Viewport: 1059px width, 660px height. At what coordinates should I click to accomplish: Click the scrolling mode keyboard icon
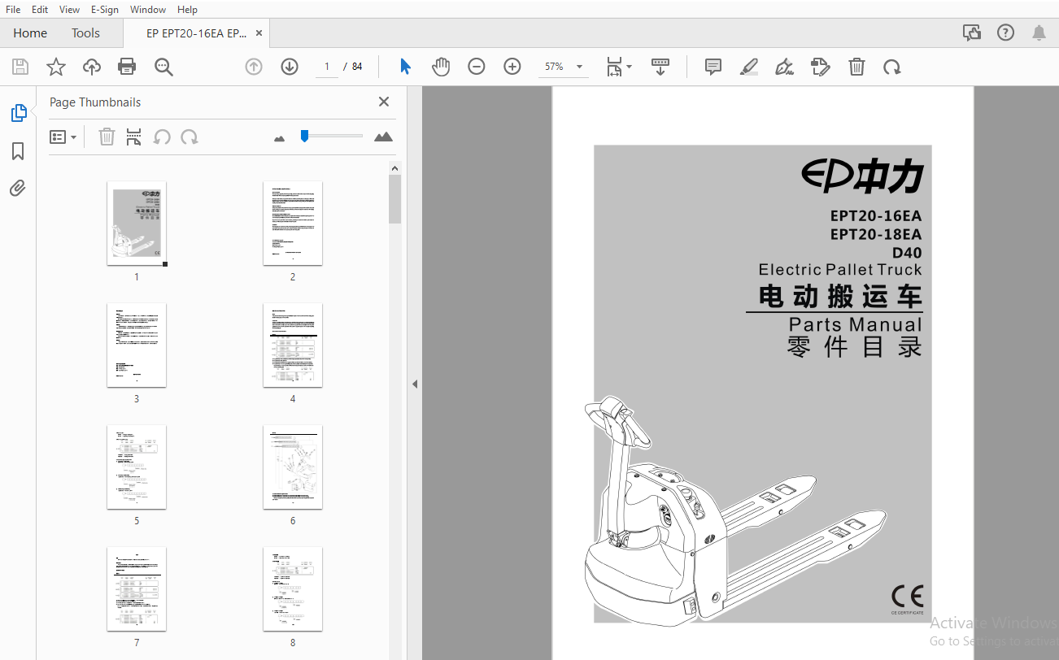pyautogui.click(x=660, y=67)
